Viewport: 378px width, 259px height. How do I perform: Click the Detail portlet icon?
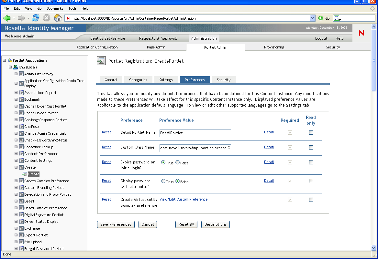coord(21,201)
